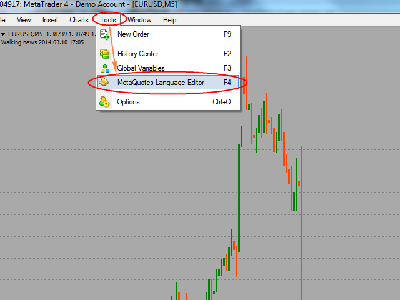
Task: Open the Help menu
Action: tap(169, 20)
